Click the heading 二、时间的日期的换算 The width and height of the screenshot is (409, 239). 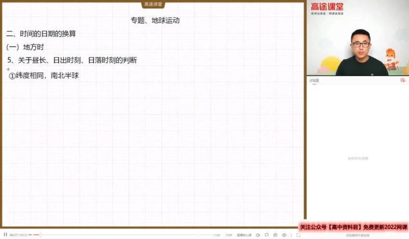point(41,34)
